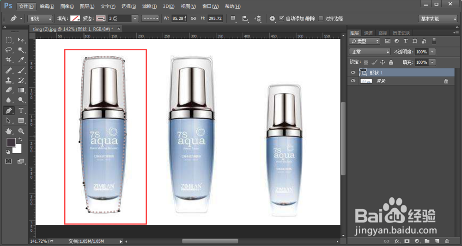Viewport: 462px width, 246px height.
Task: Select the Spot Healing Brush tool
Action: (x=8, y=70)
